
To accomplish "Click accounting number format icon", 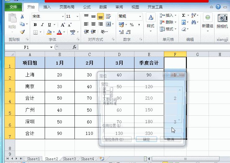I will (x=121, y=24).
